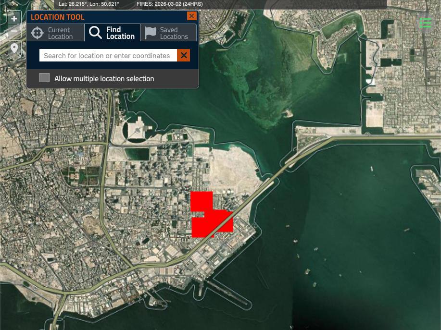Click the long pier at the southern port

pyautogui.click(x=227, y=292)
